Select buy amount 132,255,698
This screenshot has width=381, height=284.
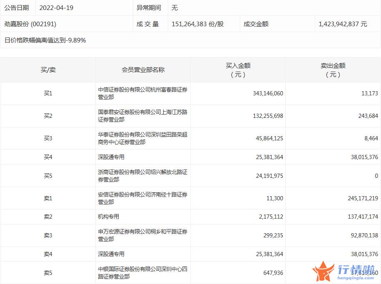pos(268,116)
